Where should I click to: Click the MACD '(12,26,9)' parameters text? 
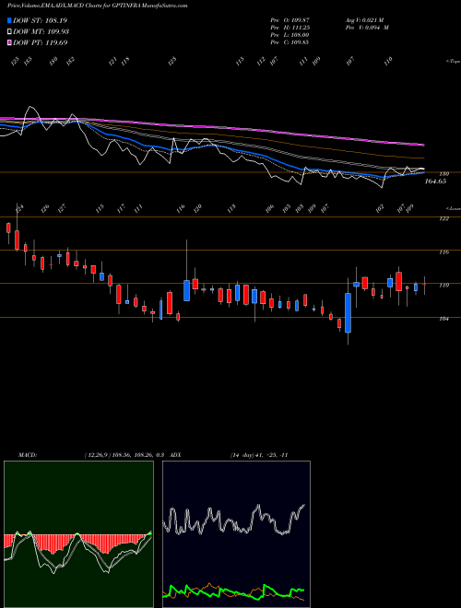[97, 455]
